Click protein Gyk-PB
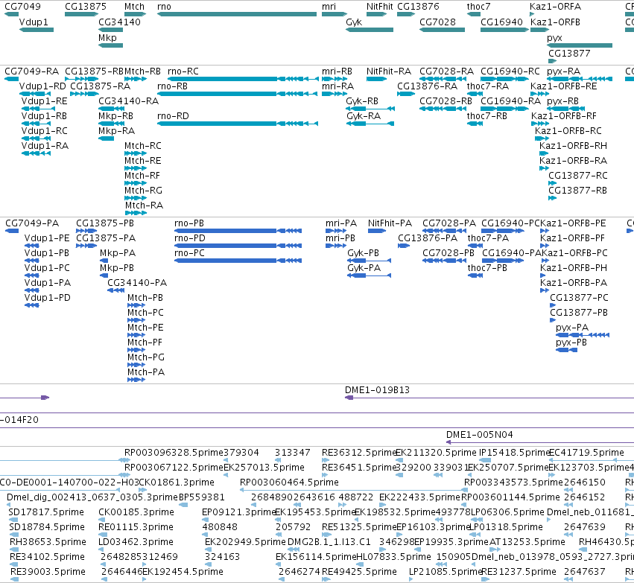The image size is (634, 583). (x=370, y=261)
